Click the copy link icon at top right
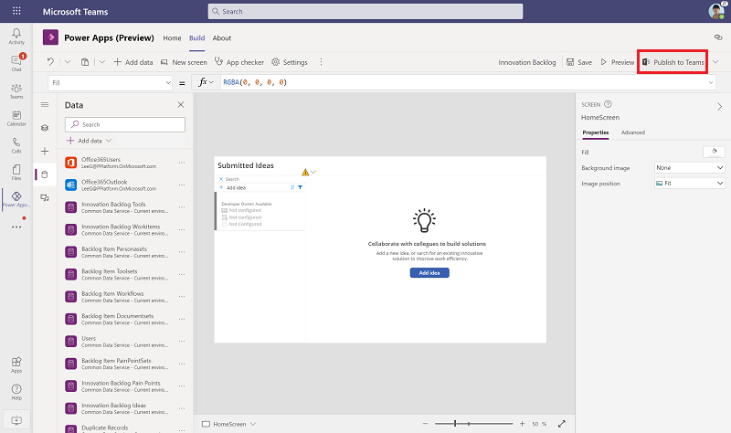731x433 pixels. [x=718, y=37]
